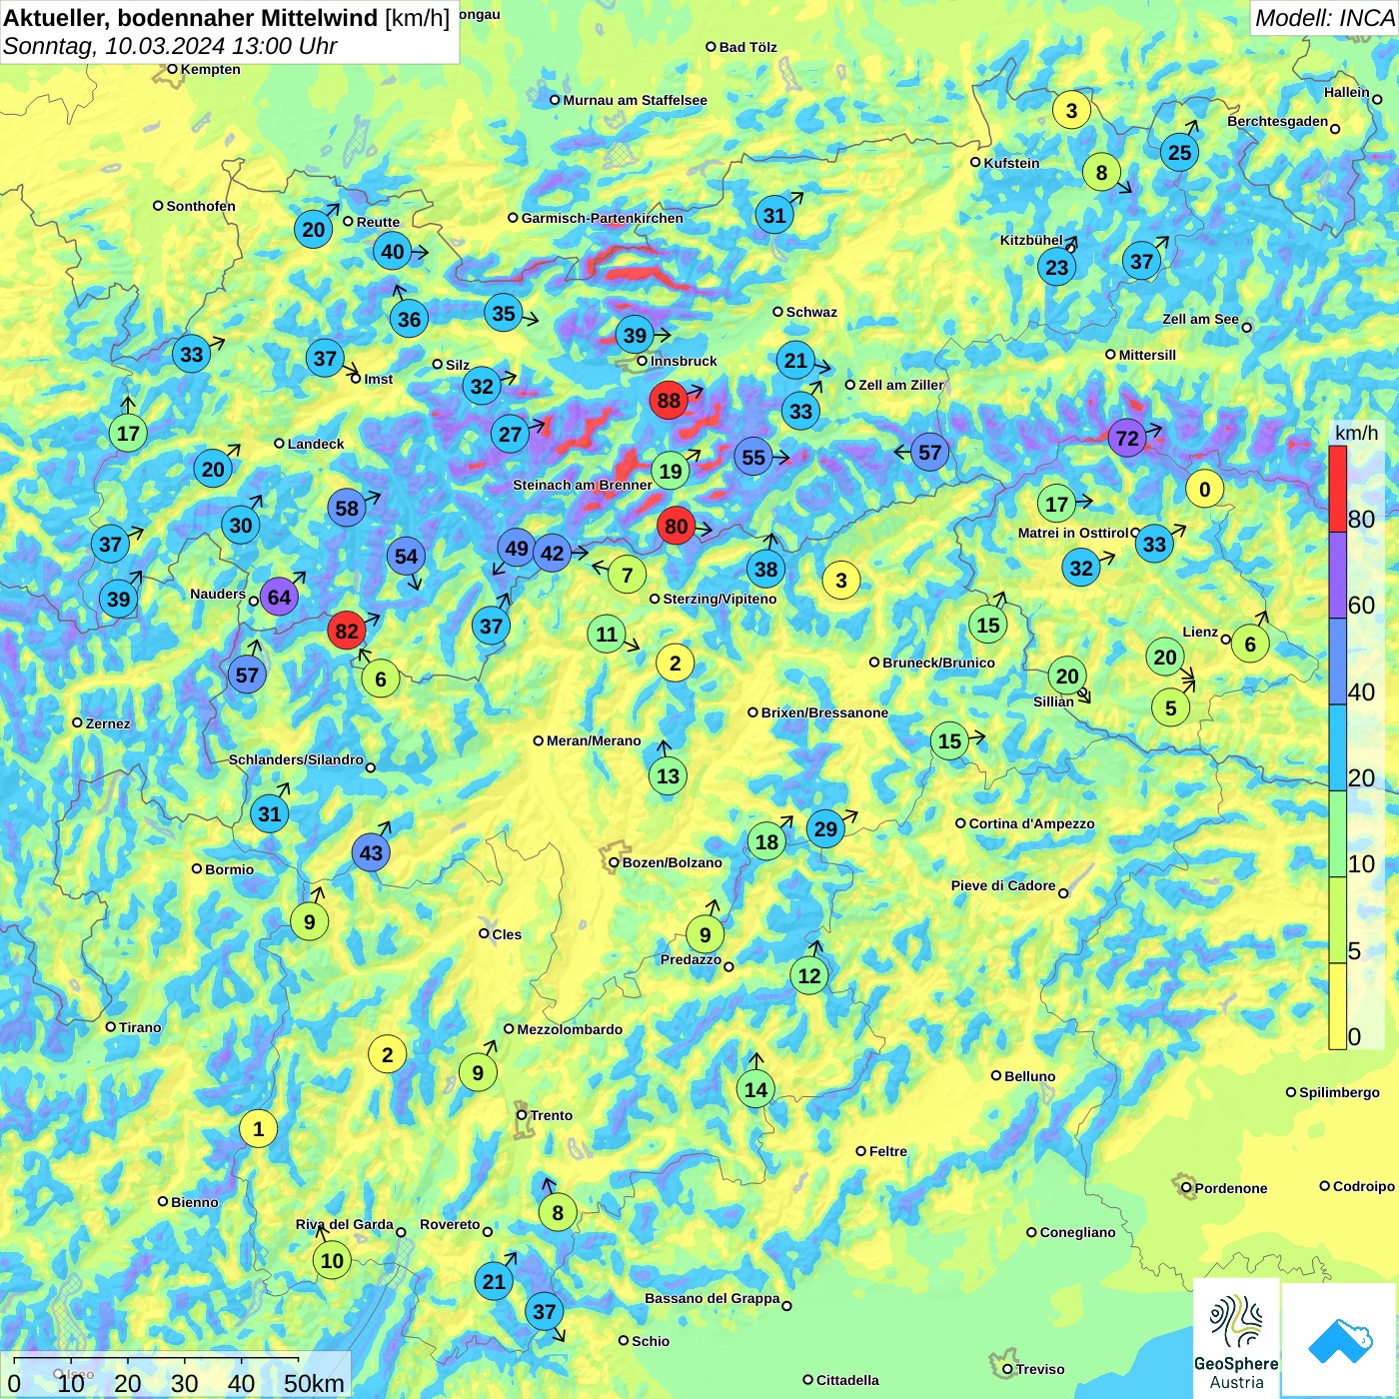Click the blue cloud logo beside GeoSphere
The image size is (1399, 1399).
[x=1339, y=1340]
